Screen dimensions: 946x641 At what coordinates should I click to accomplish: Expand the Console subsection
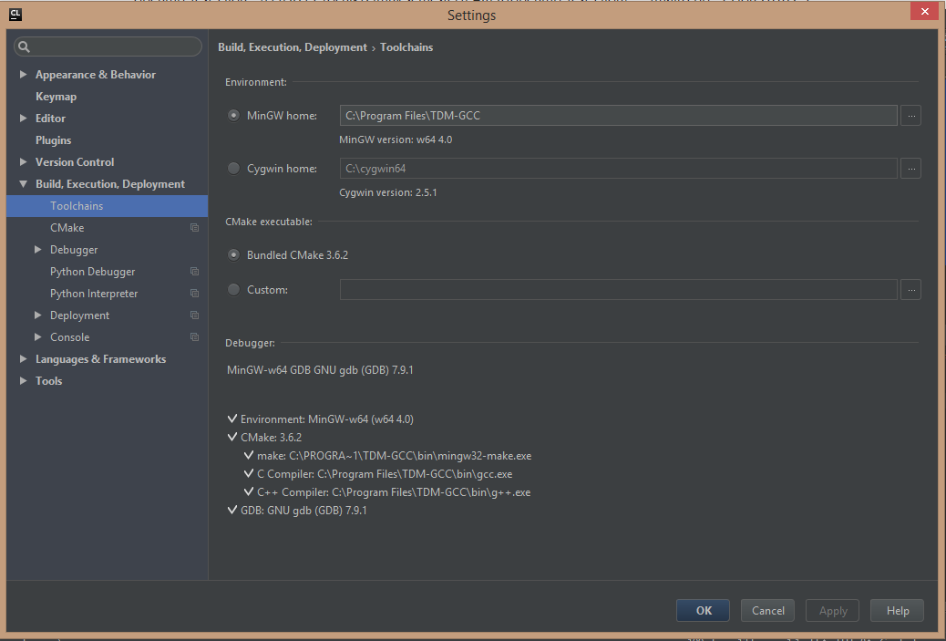pos(38,336)
